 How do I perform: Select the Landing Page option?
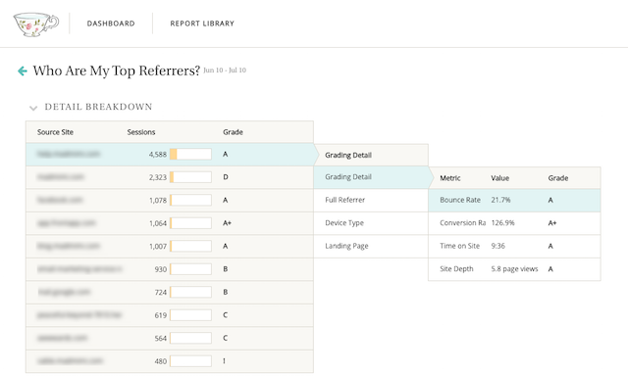371,246
